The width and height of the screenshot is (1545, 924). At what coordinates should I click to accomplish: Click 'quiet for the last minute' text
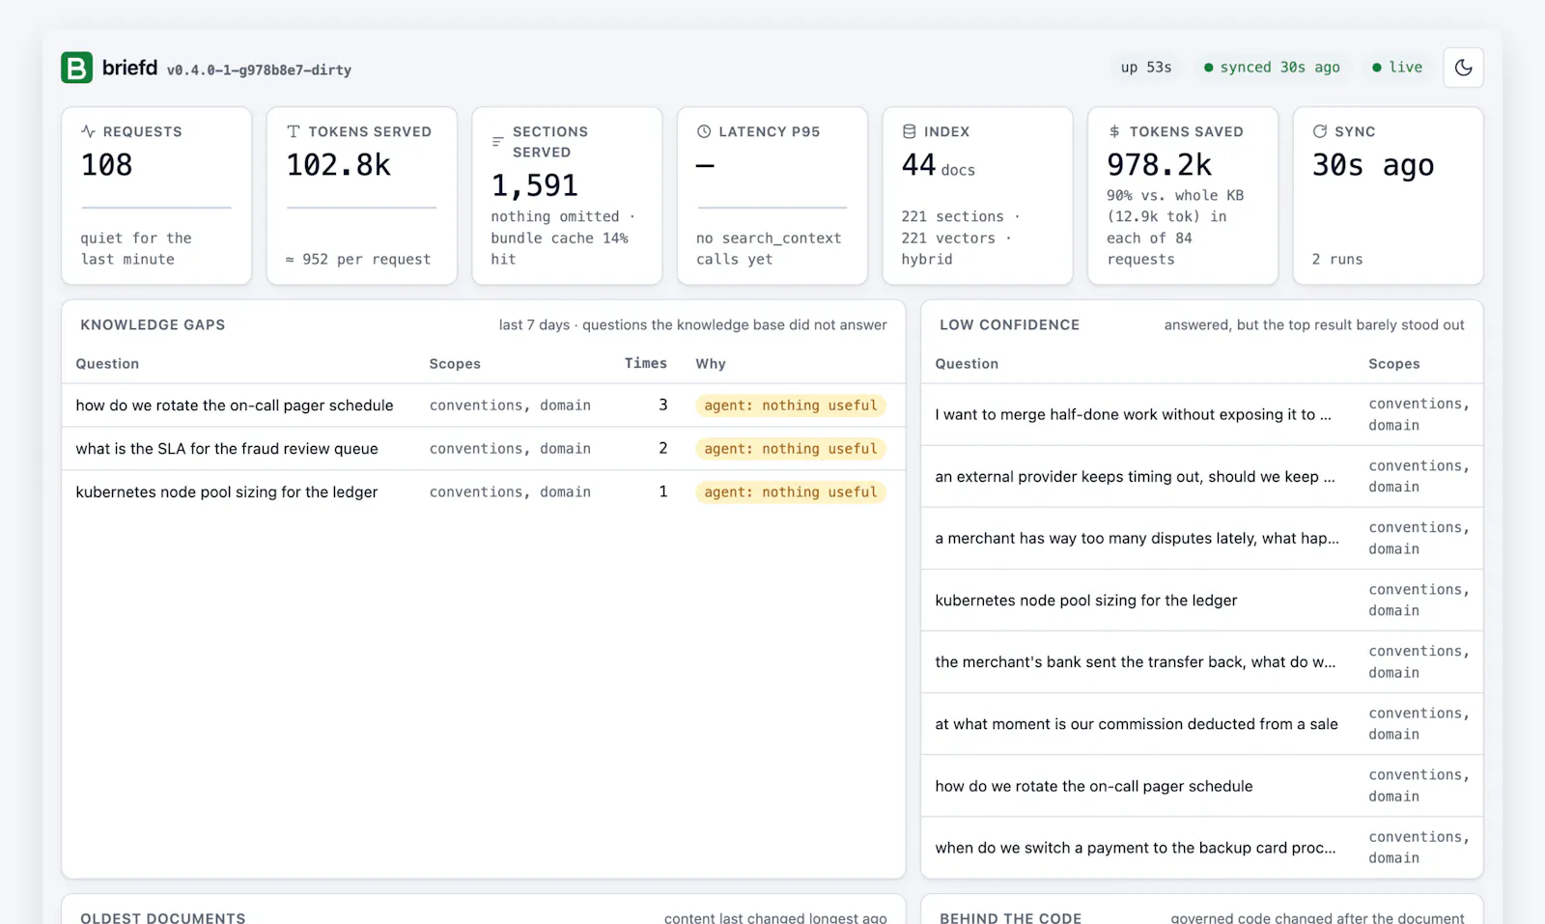pos(136,248)
